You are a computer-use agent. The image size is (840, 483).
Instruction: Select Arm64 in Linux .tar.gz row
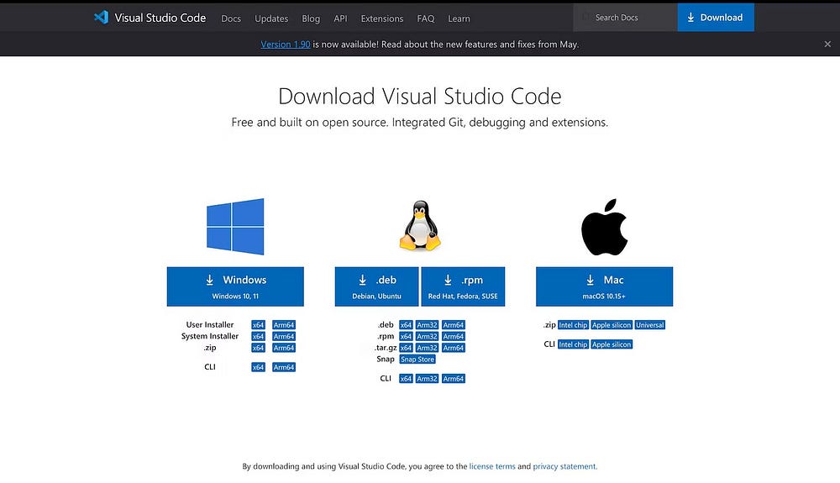[454, 348]
